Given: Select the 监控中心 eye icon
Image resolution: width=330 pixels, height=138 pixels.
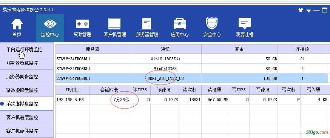Looking at the screenshot, I should click(x=50, y=24).
